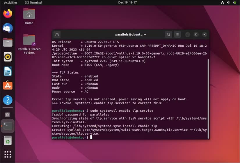Open Ubuntu Software store

(8, 86)
